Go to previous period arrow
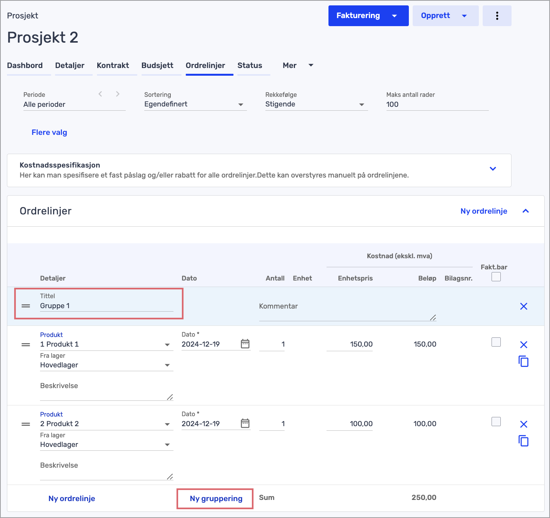The height and width of the screenshot is (518, 550). coord(100,94)
